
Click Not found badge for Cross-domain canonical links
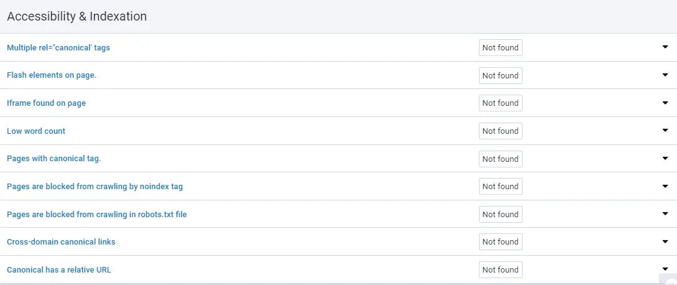(x=500, y=241)
